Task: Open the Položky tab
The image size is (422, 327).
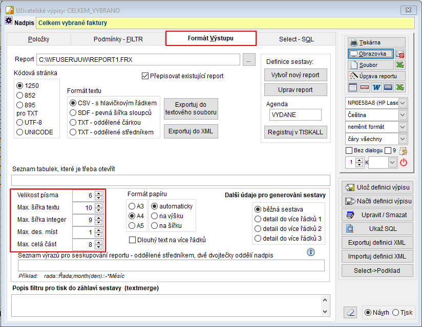Action: 39,39
